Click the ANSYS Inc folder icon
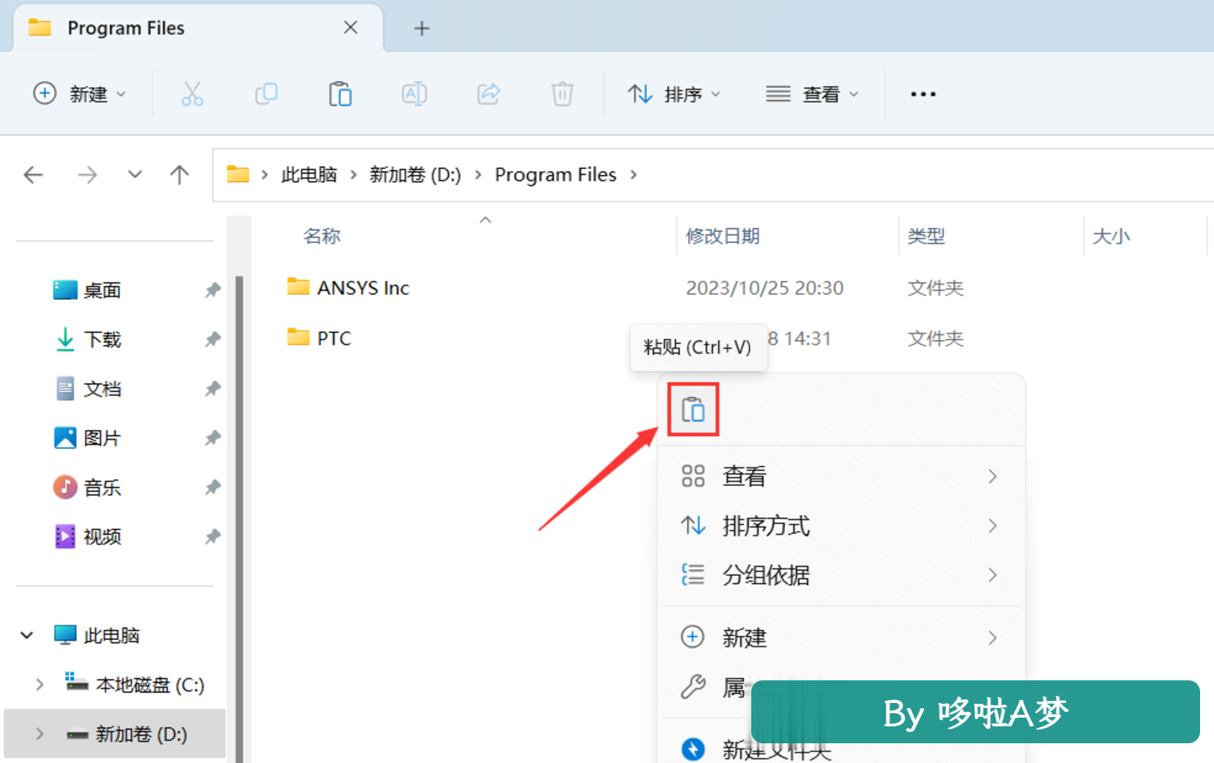 point(298,286)
